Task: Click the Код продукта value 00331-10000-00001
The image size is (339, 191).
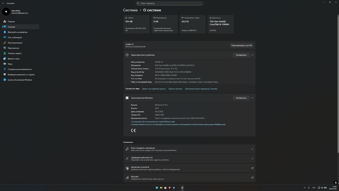Action: (166, 75)
